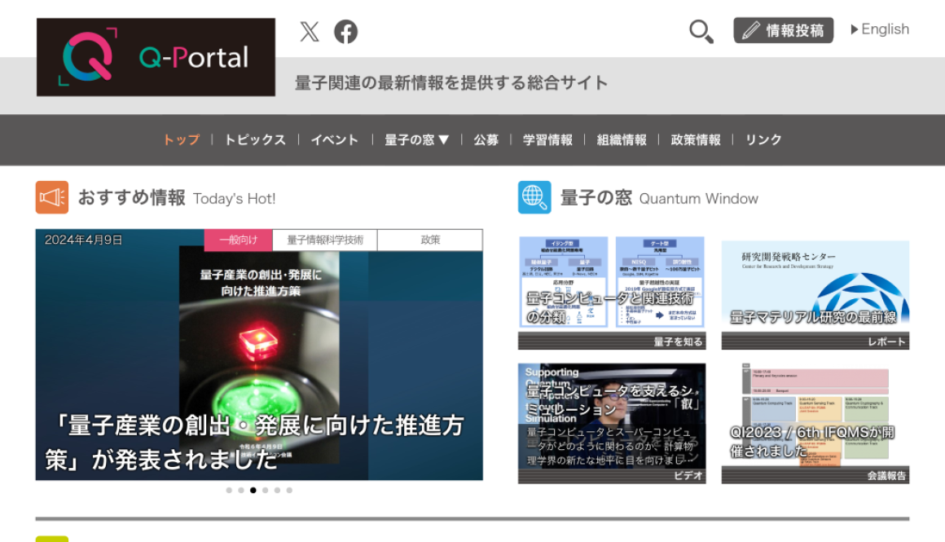
Task: Open トピックス menu item
Action: [255, 140]
